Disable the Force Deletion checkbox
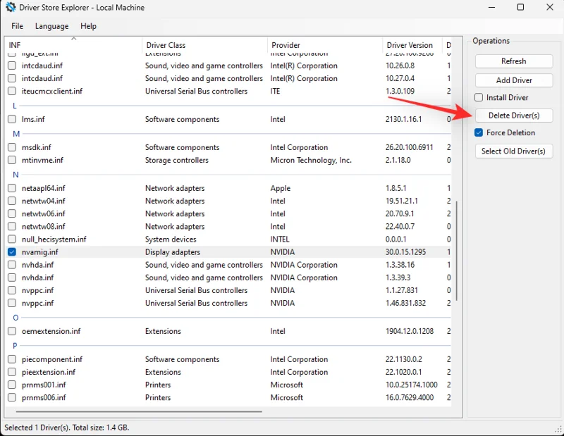564x436 pixels. click(478, 132)
